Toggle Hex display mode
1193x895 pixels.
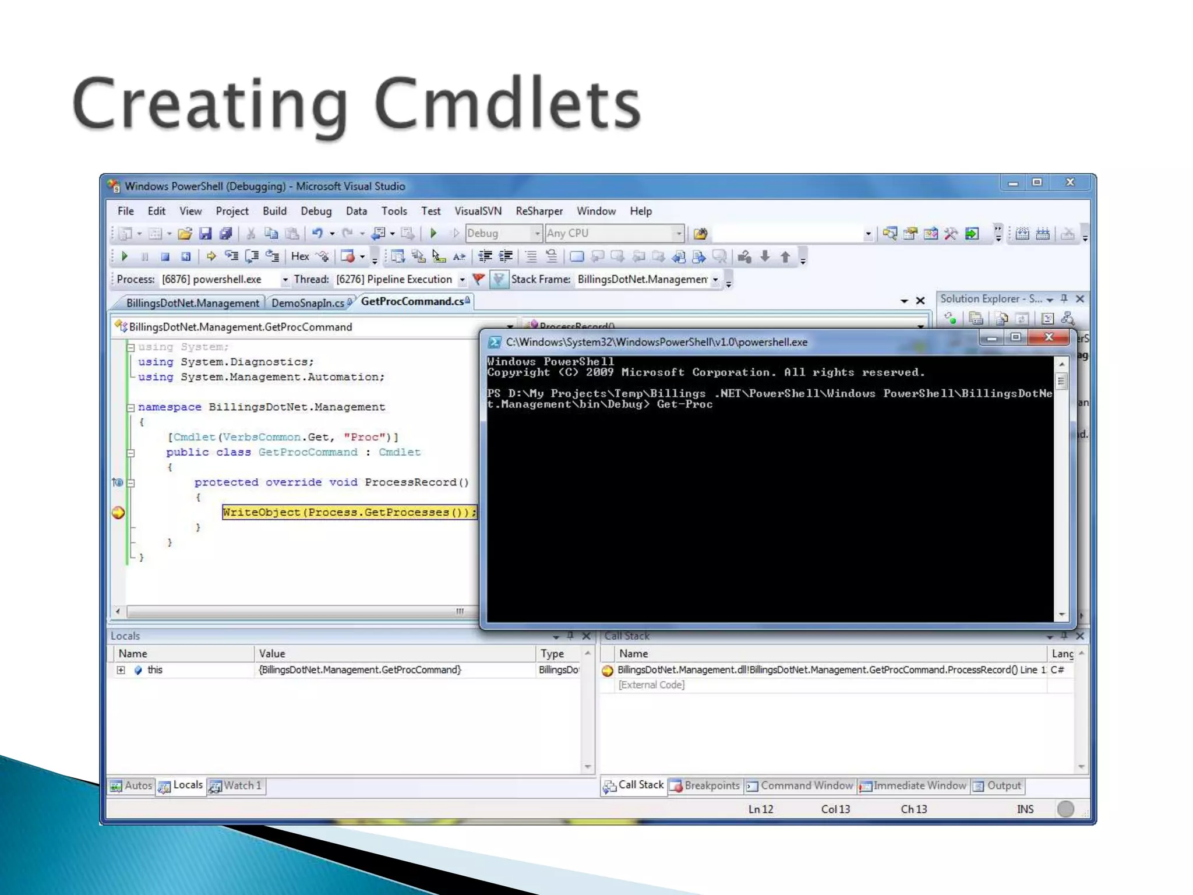(x=300, y=256)
